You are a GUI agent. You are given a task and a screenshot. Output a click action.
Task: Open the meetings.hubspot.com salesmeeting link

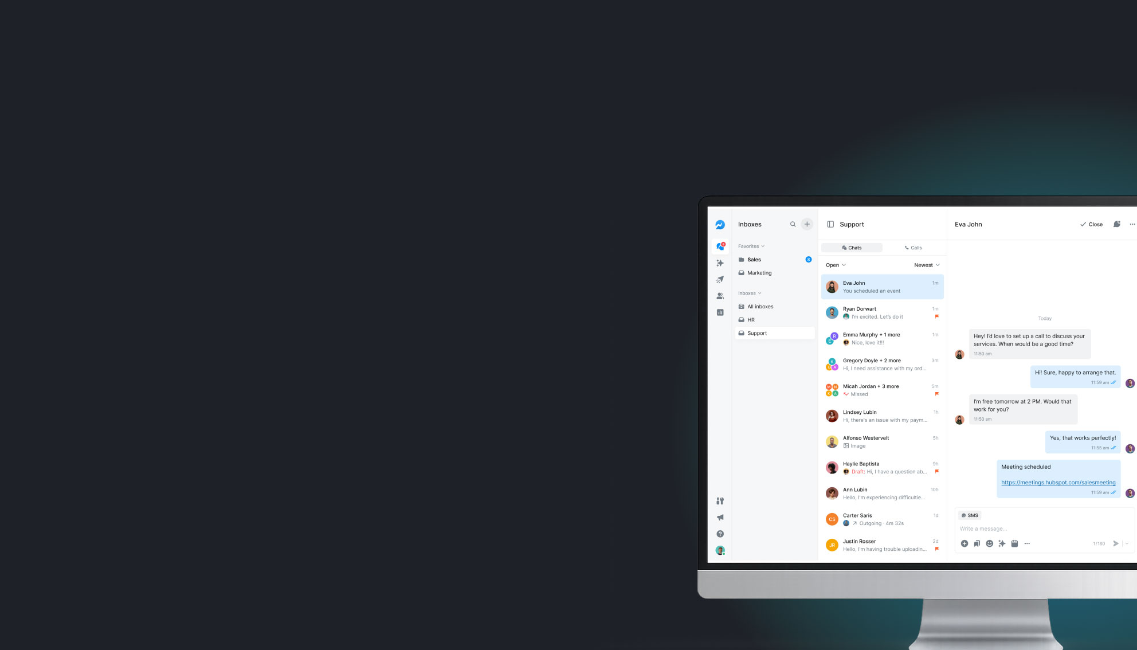pyautogui.click(x=1058, y=483)
